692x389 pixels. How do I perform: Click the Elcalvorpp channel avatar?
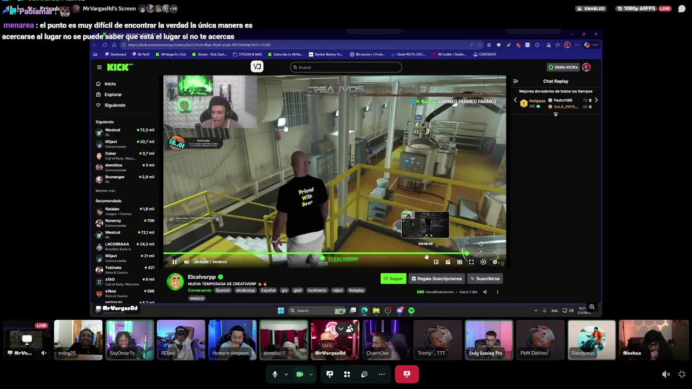click(x=175, y=282)
